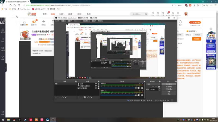
Task: Pop out the Sources dock panel icon
Action: pyautogui.click(x=98, y=82)
